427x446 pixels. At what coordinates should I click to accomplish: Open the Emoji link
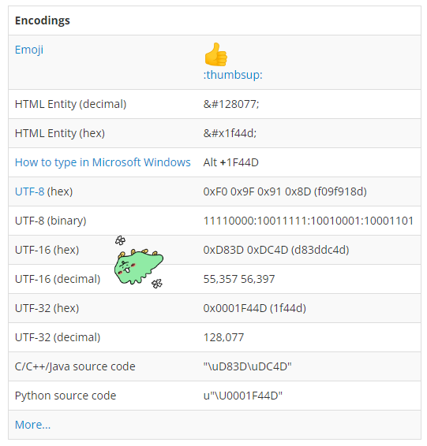tap(29, 50)
